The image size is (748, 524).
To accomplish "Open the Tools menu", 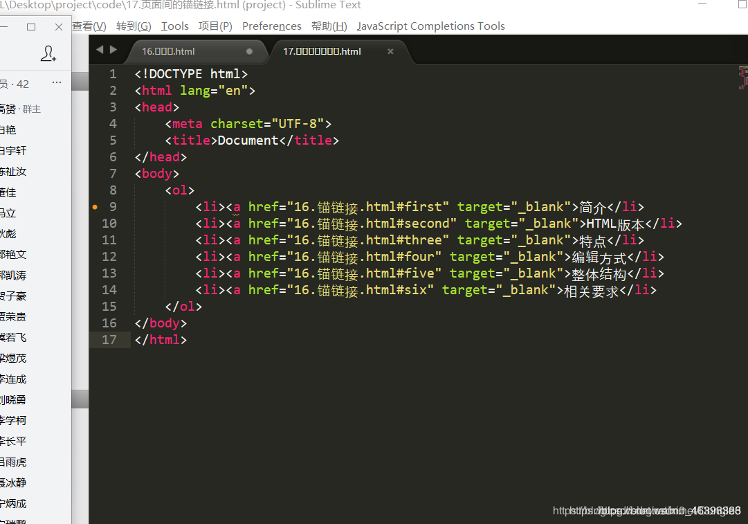I will click(x=174, y=26).
